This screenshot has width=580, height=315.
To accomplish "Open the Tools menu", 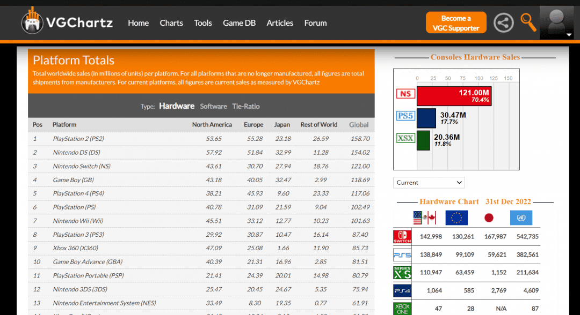I will click(202, 23).
